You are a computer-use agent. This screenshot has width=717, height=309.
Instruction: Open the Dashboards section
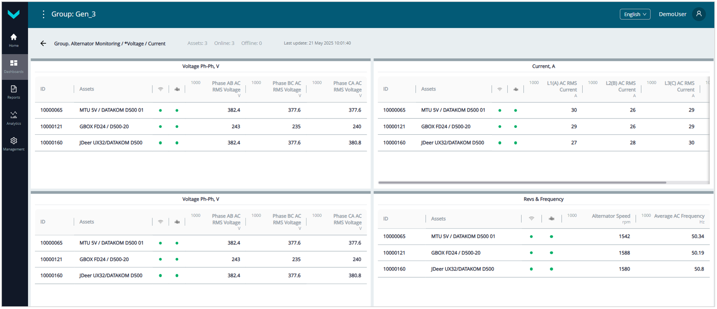click(14, 66)
